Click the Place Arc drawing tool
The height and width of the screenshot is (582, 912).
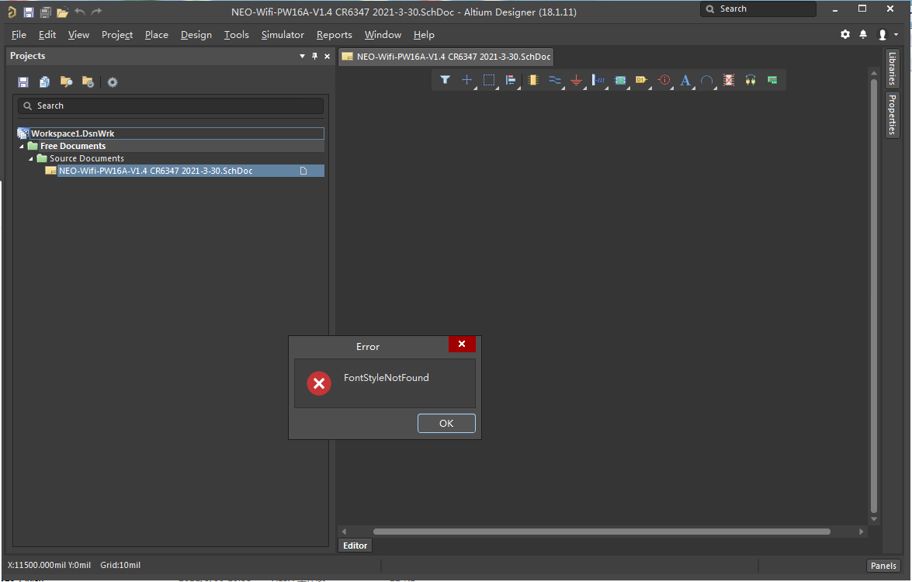click(x=706, y=80)
